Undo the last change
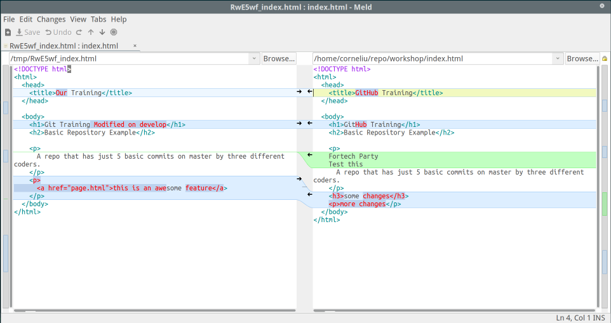The image size is (611, 323). tap(58, 32)
